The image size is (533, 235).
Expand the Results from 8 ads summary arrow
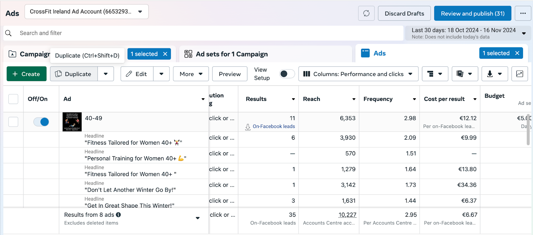coord(198,218)
